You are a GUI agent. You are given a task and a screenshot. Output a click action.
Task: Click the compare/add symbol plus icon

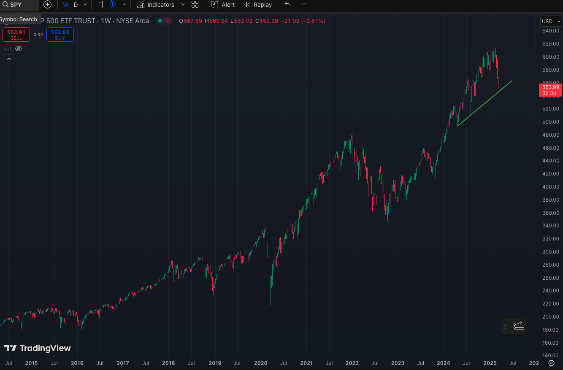click(x=48, y=5)
